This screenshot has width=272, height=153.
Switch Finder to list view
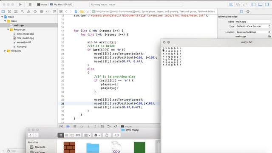click(67, 135)
